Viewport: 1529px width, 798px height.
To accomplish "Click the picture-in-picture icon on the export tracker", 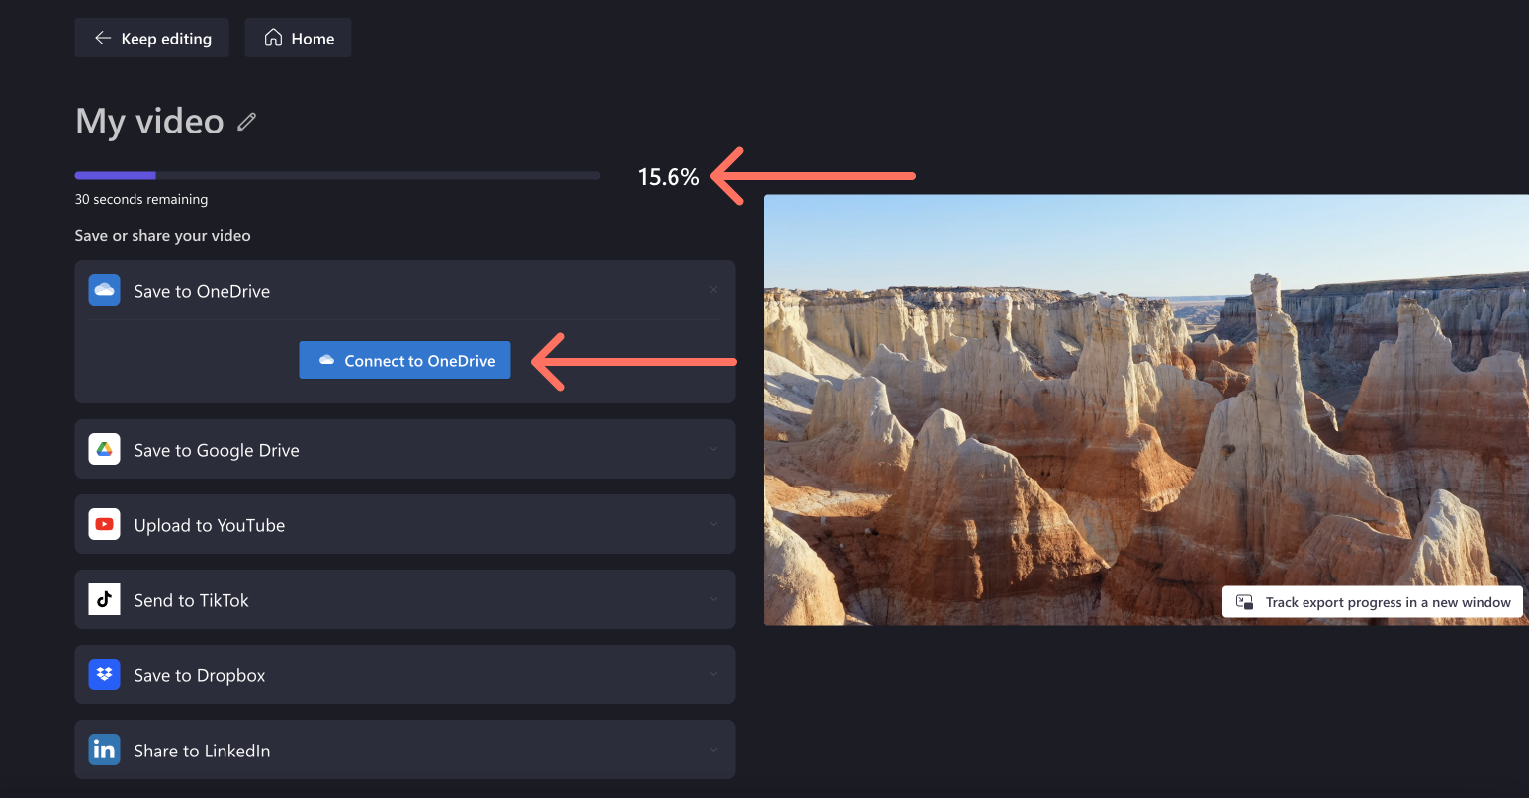I will click(x=1243, y=601).
